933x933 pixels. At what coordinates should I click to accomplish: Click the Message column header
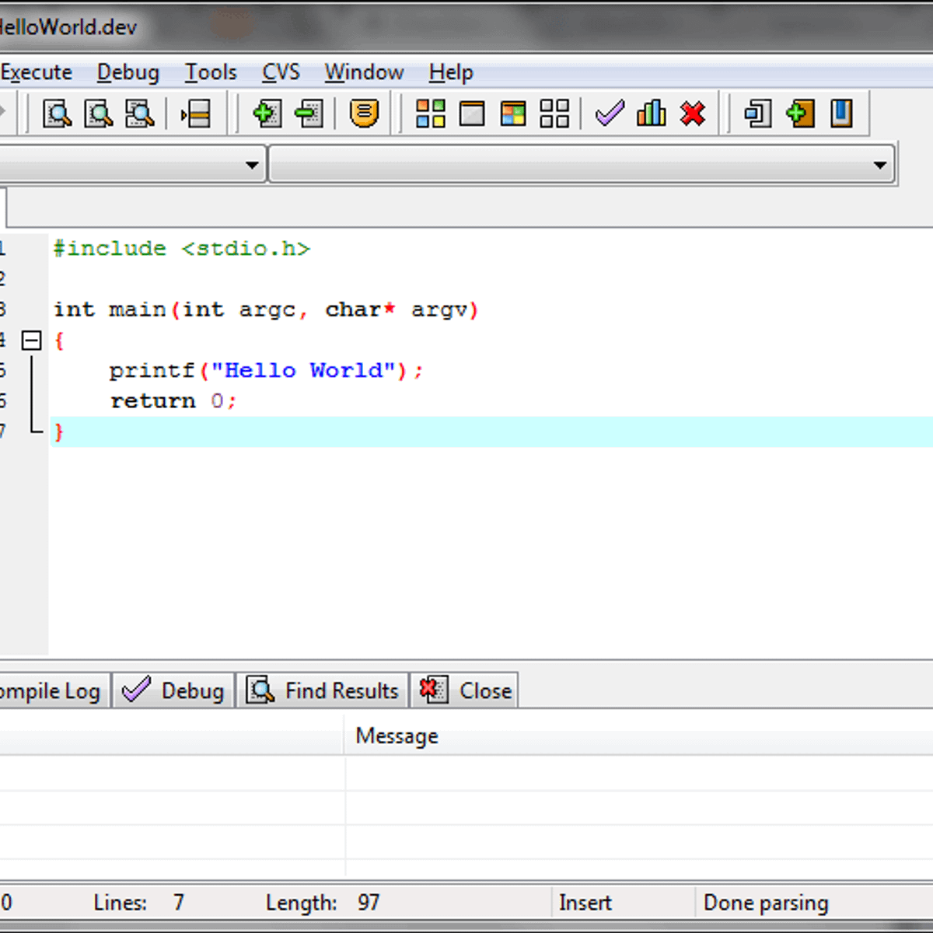pyautogui.click(x=397, y=736)
